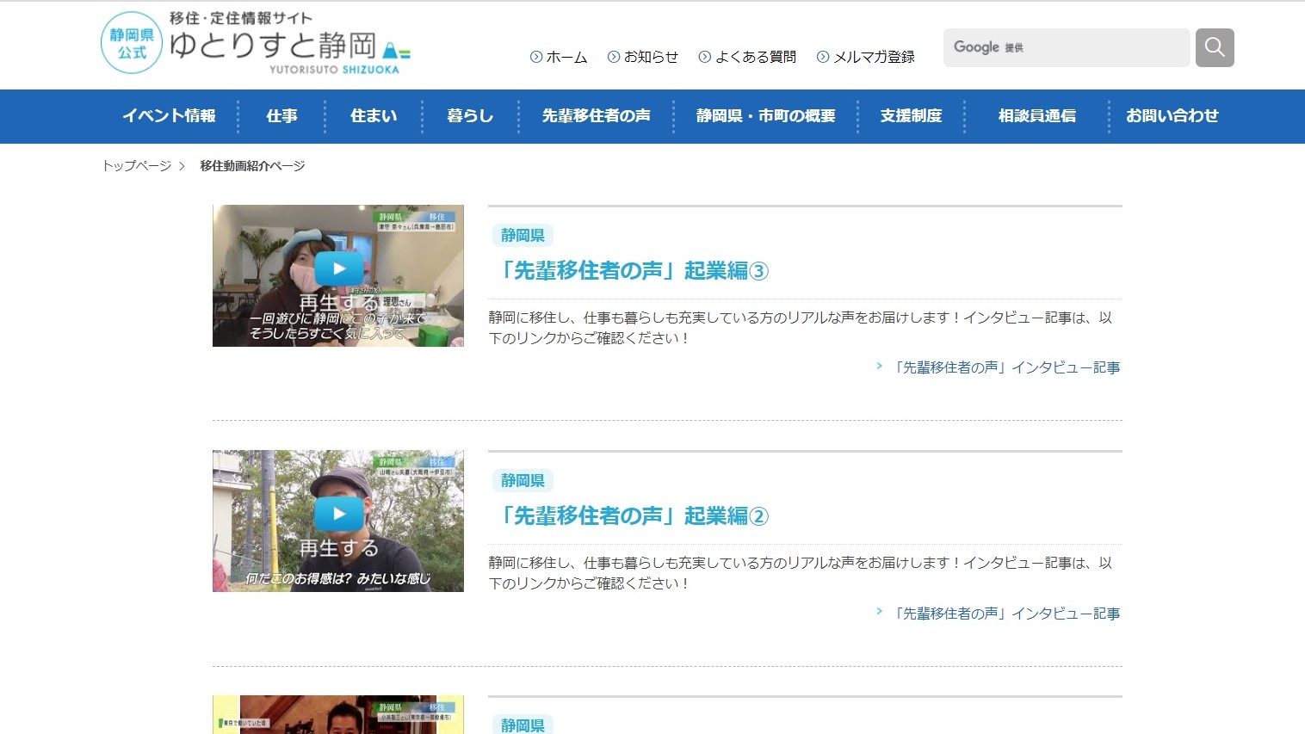Focus the Google search input field

[x=1067, y=47]
